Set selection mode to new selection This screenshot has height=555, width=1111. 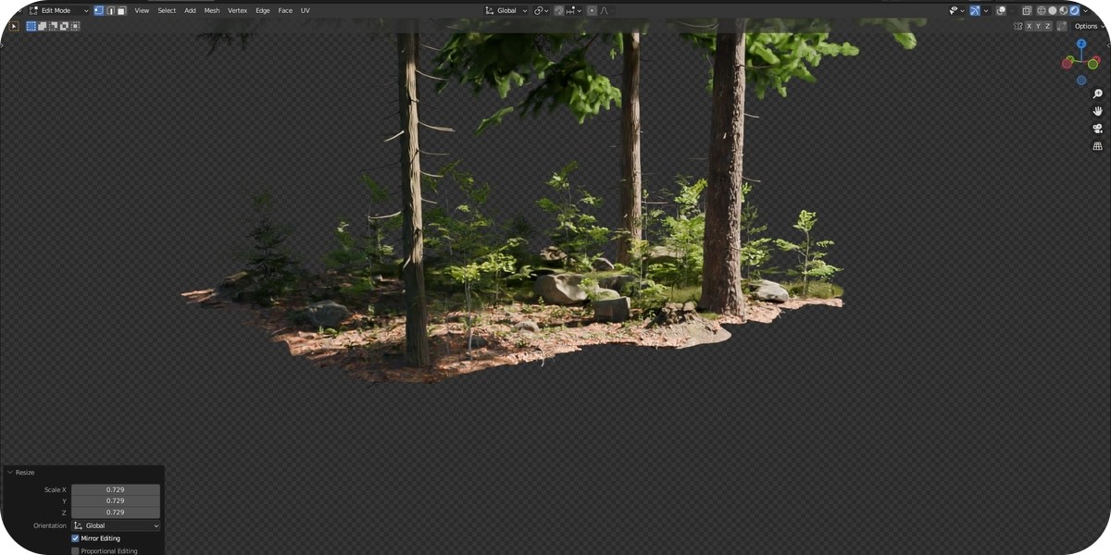pyautogui.click(x=31, y=26)
